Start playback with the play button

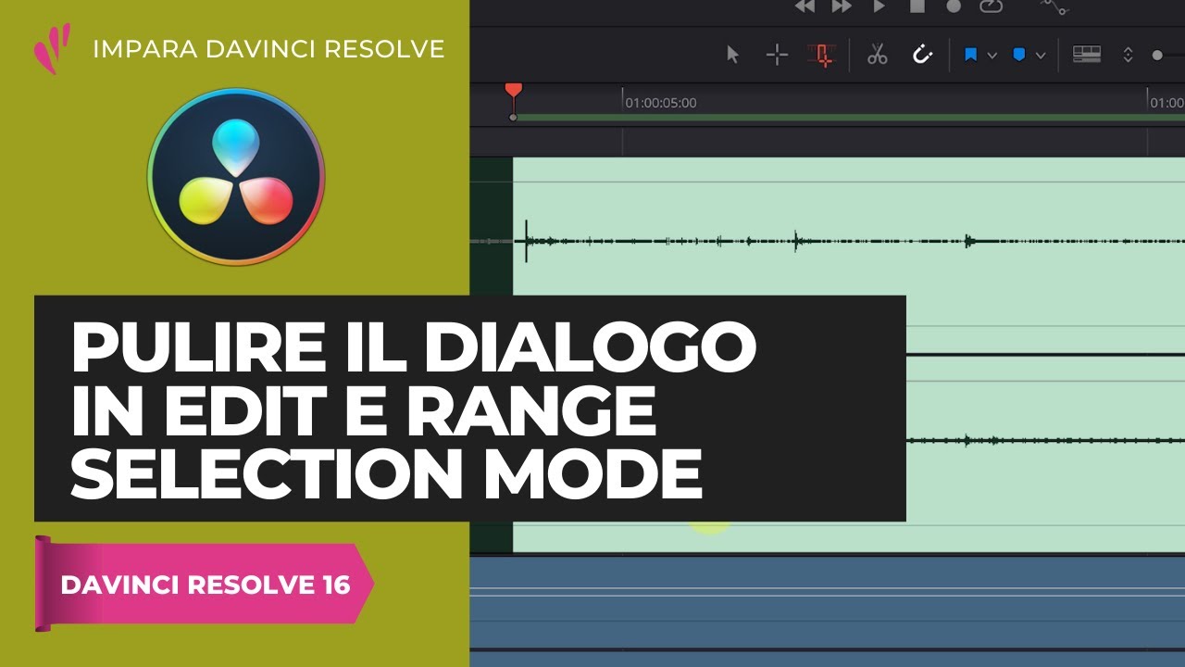pyautogui.click(x=879, y=6)
